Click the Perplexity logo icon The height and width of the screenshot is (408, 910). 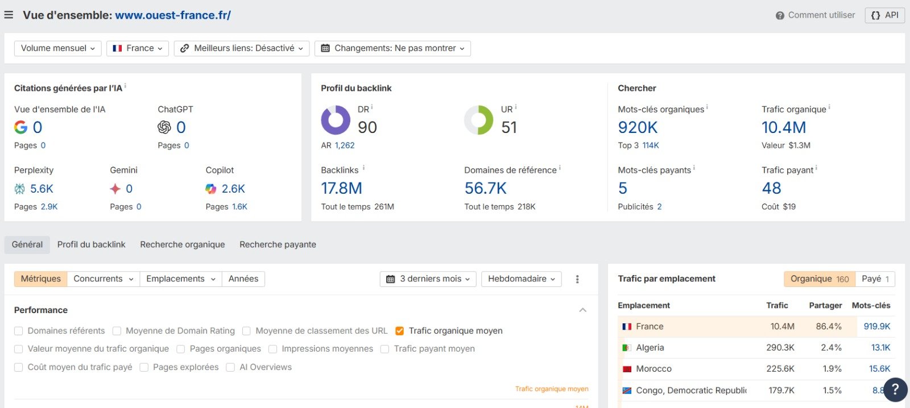(x=20, y=189)
